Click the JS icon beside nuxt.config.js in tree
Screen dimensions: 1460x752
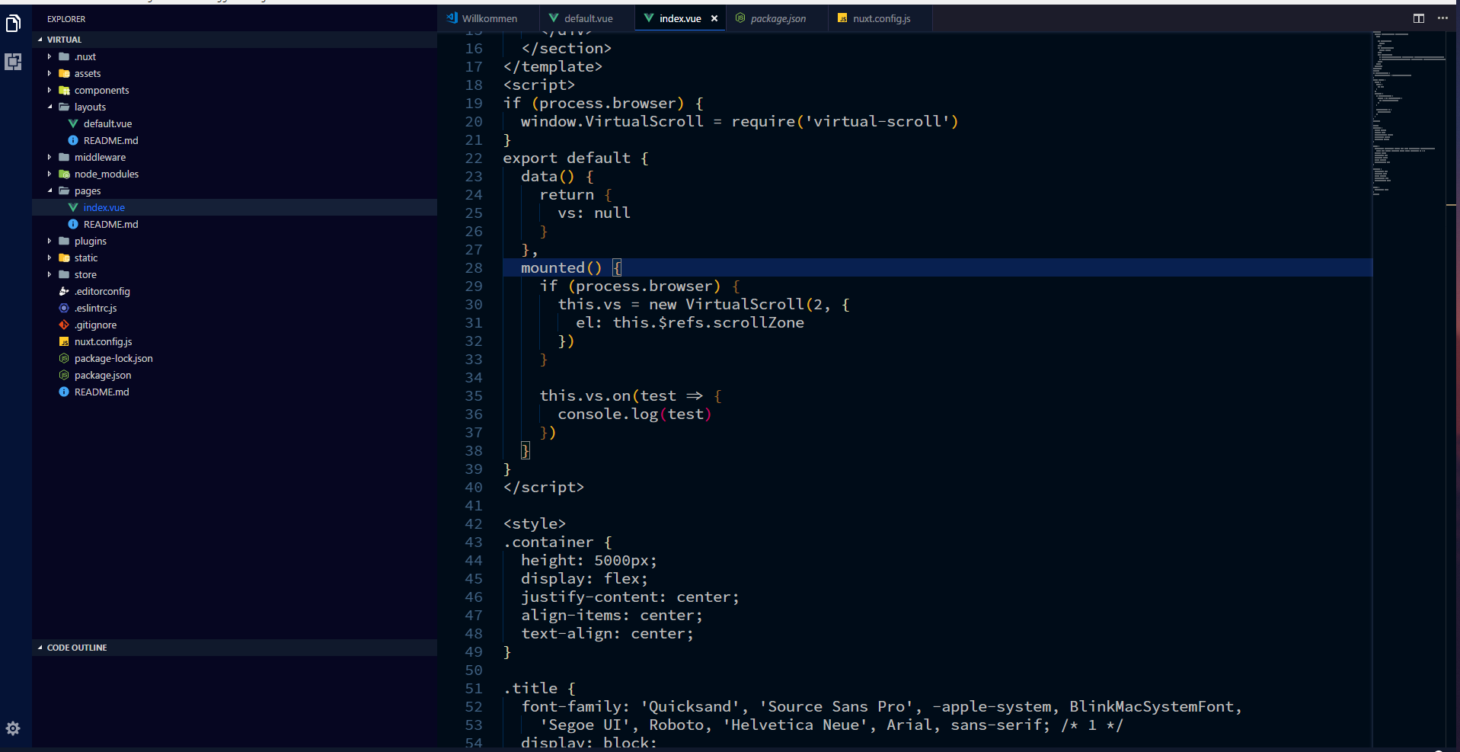coord(64,341)
